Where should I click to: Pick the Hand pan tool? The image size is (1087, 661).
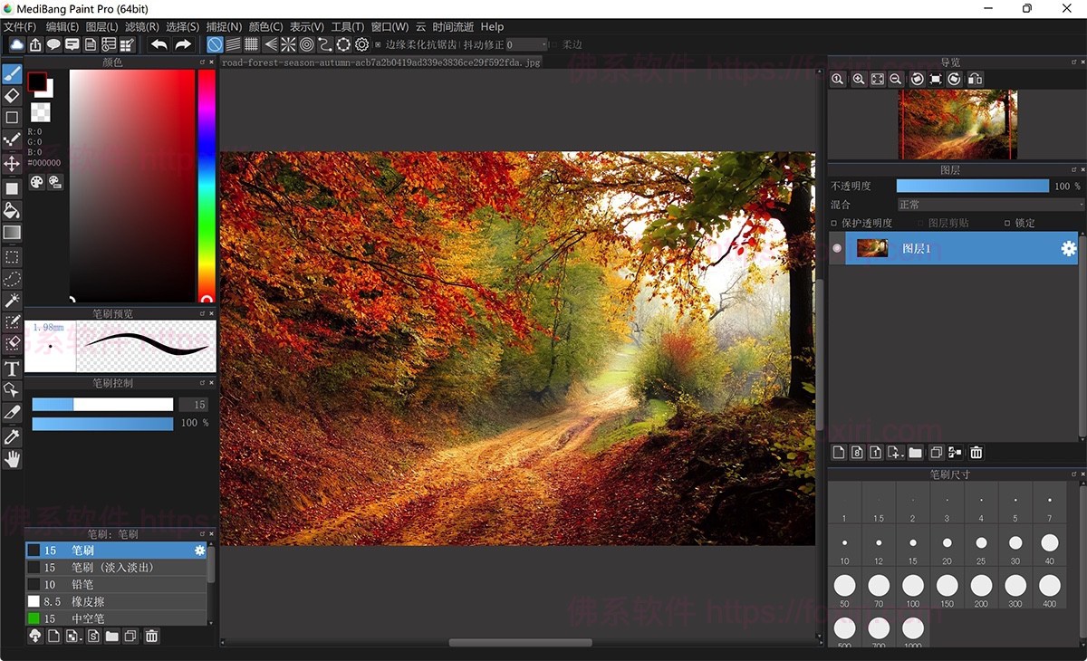12,459
